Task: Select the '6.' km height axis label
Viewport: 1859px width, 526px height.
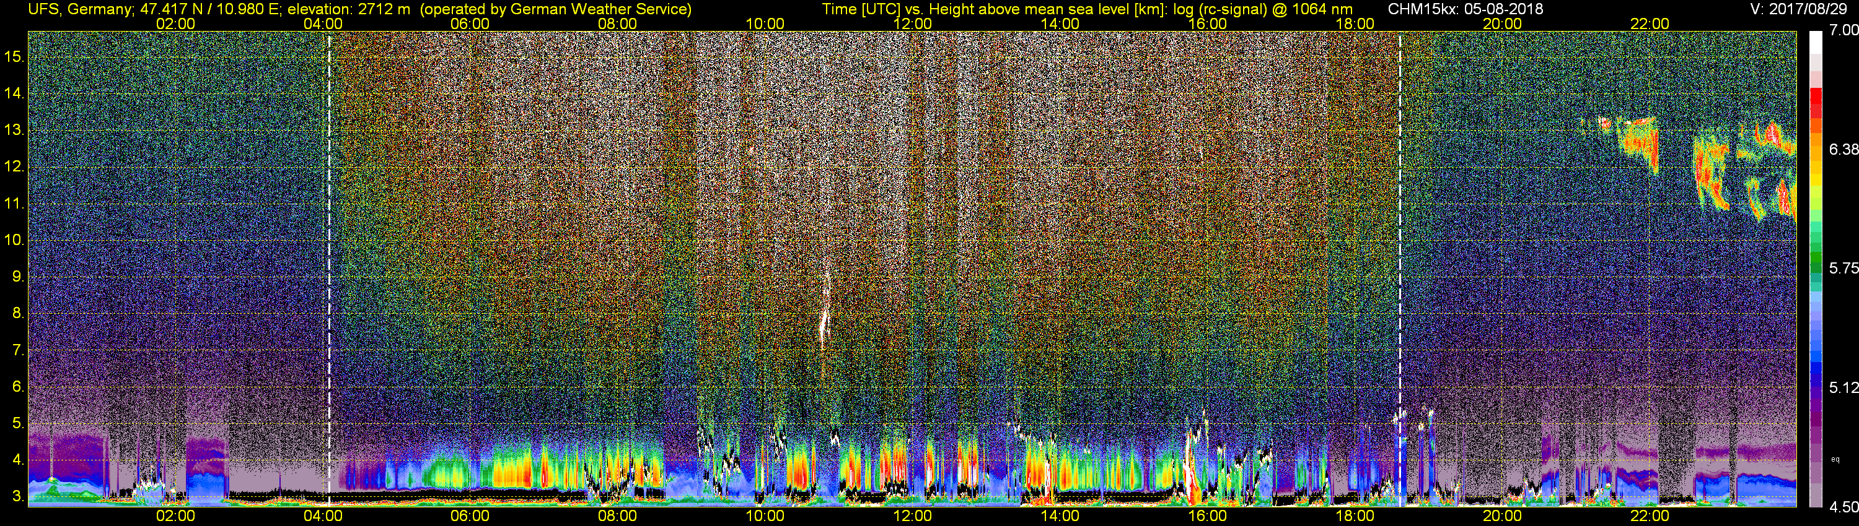Action: coord(19,386)
